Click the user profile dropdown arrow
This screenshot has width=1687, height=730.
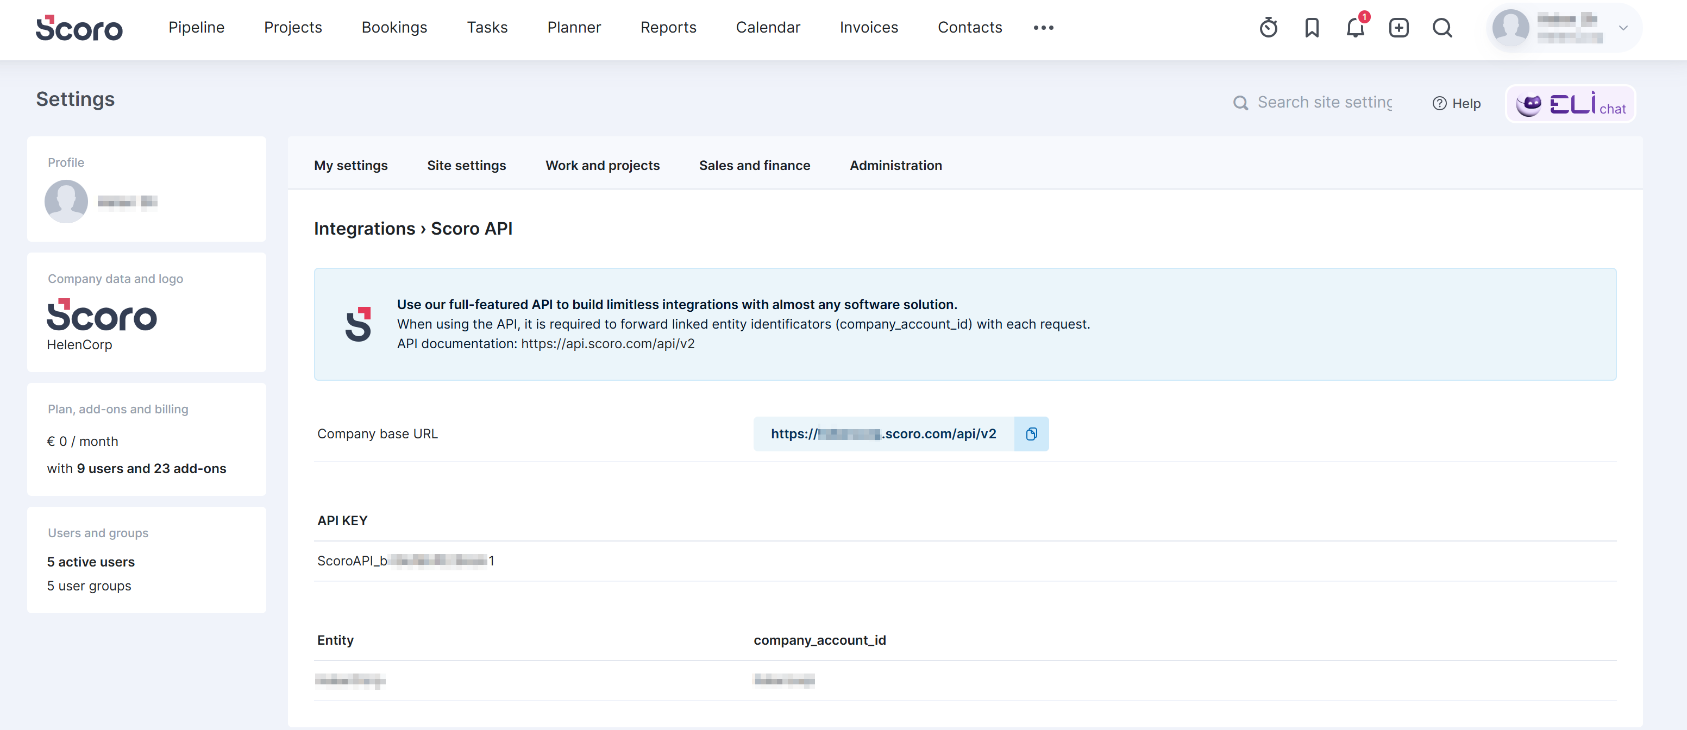point(1625,28)
